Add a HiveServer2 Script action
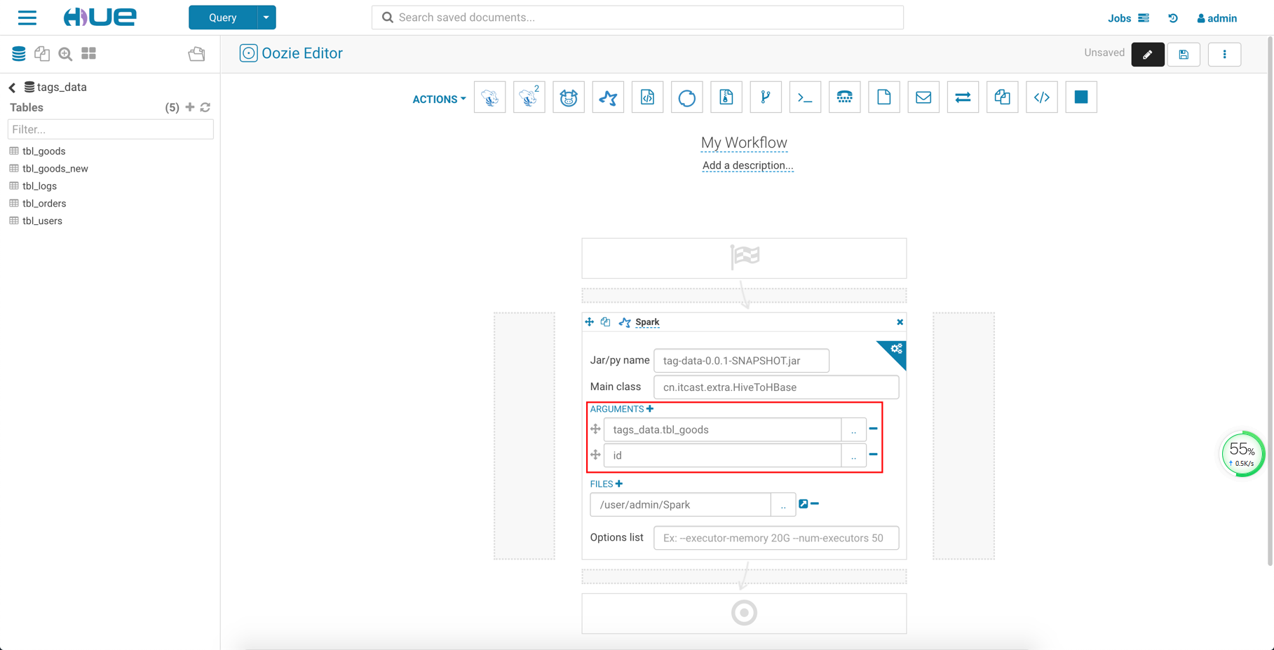The height and width of the screenshot is (650, 1274). tap(529, 97)
